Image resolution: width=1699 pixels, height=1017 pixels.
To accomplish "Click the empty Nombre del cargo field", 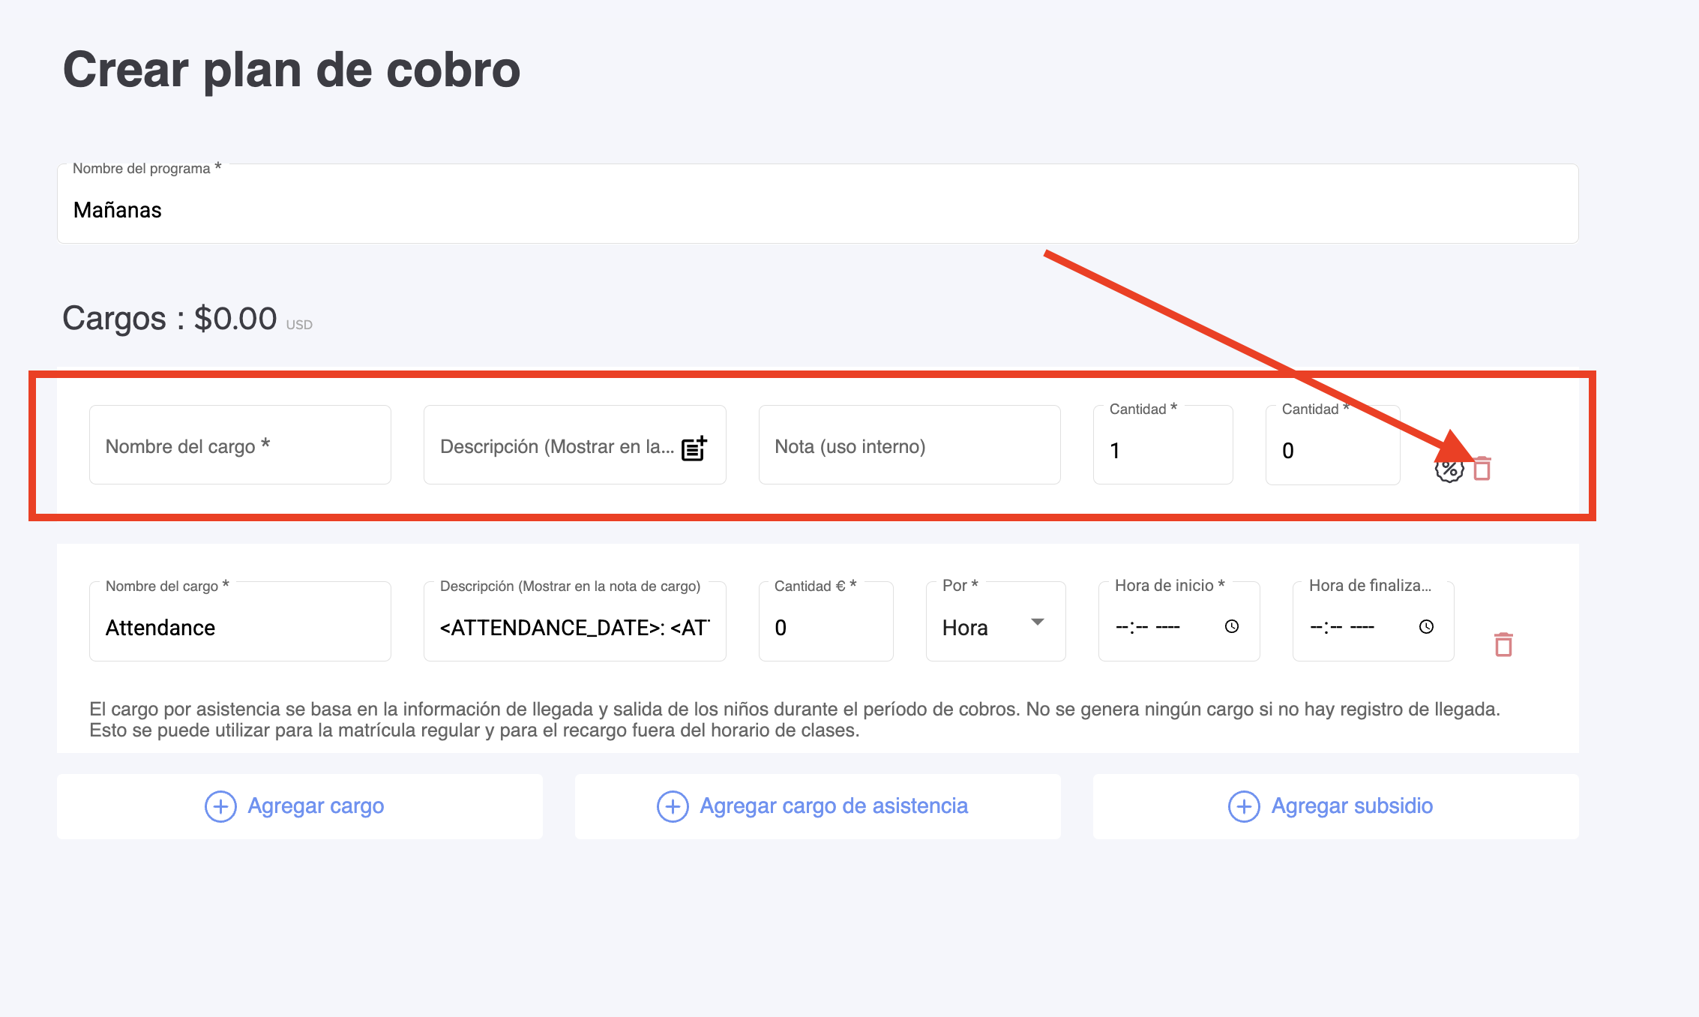I will (x=240, y=446).
